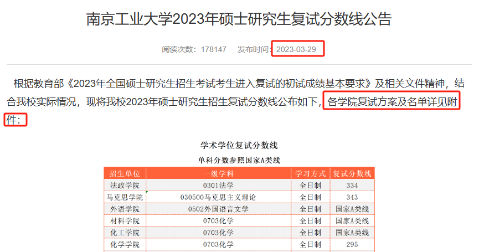
Task: Select the cell 0301法学
Action: pyautogui.click(x=218, y=186)
